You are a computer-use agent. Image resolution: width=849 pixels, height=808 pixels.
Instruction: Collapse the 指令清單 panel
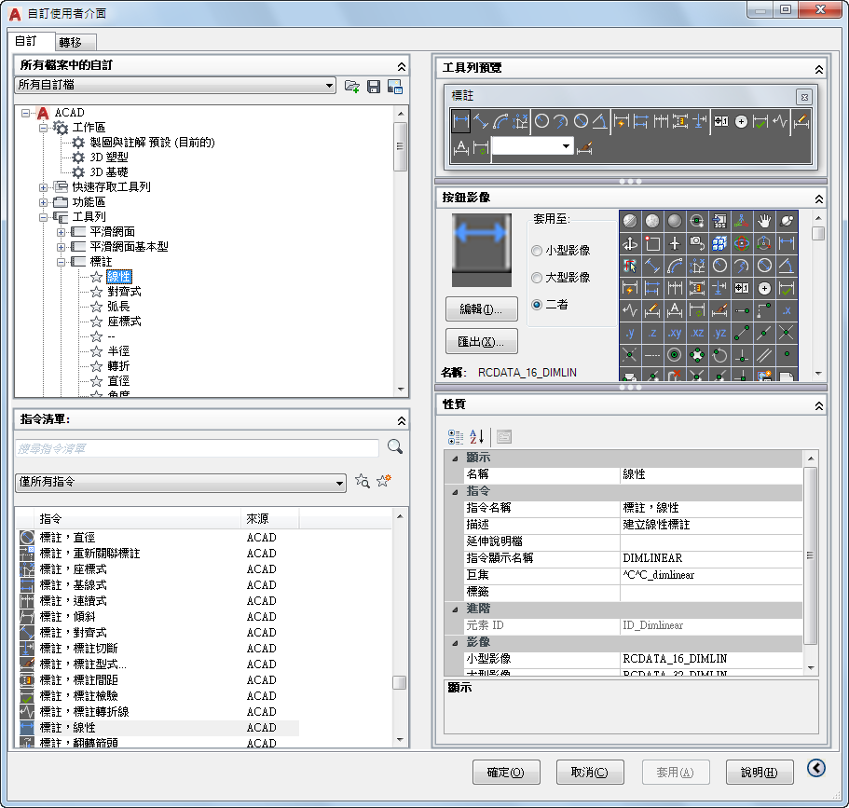point(402,420)
